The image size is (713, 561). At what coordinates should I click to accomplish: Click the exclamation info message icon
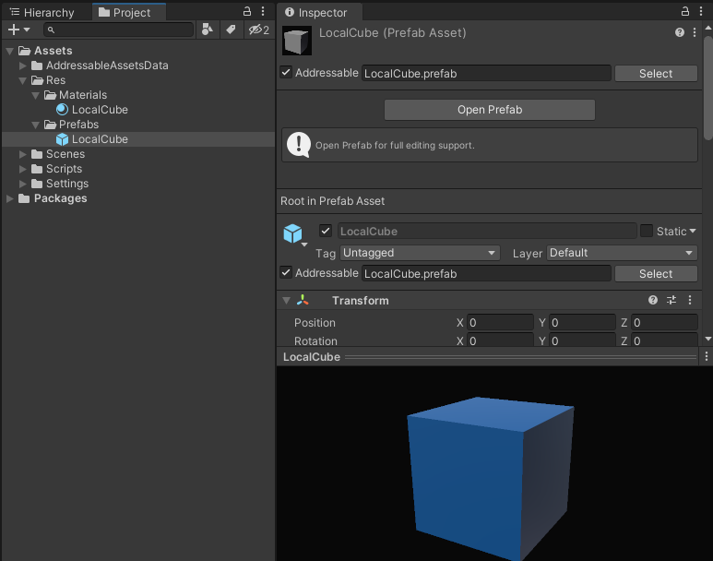pyautogui.click(x=299, y=145)
